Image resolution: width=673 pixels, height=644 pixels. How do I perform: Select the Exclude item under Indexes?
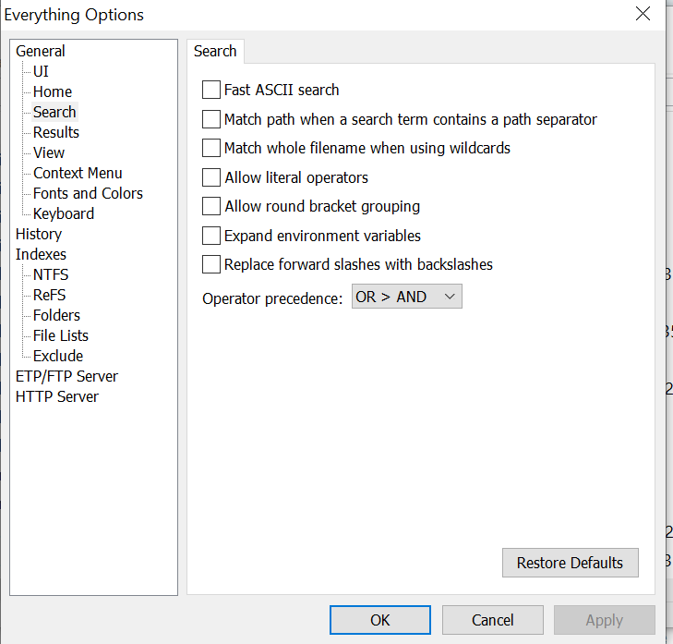coord(58,356)
